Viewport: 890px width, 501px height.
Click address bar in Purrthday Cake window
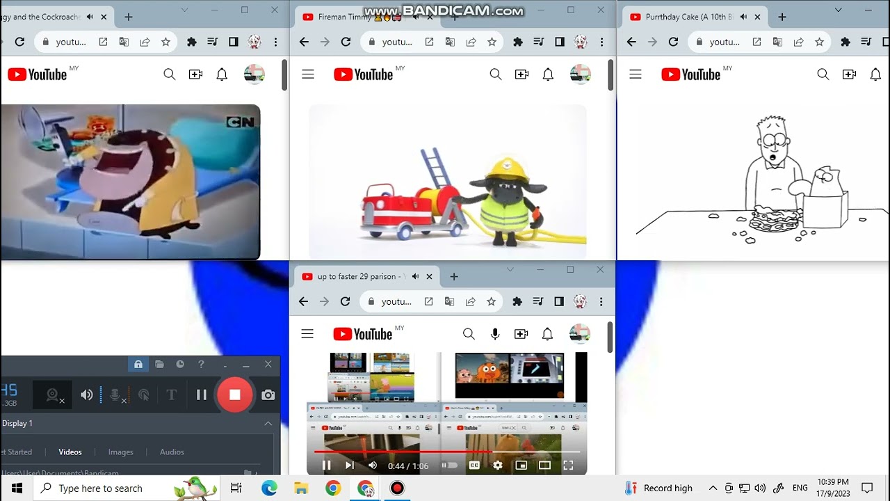pyautogui.click(x=758, y=42)
